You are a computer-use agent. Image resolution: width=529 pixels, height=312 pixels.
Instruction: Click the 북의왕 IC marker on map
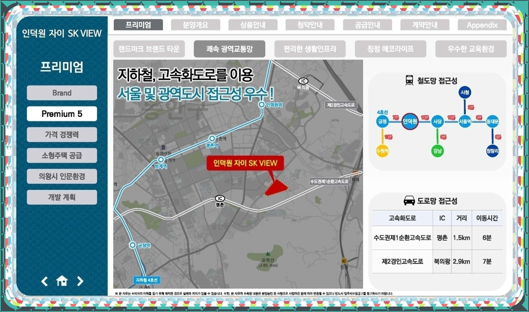point(303,81)
